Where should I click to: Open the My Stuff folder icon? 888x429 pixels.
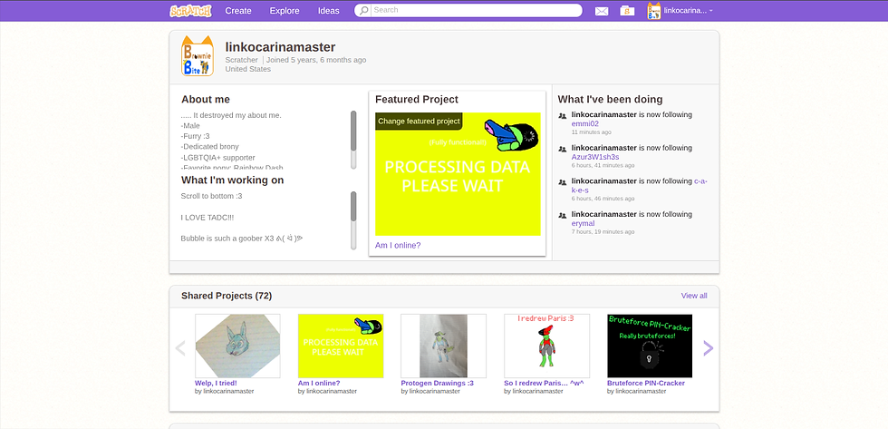click(627, 10)
